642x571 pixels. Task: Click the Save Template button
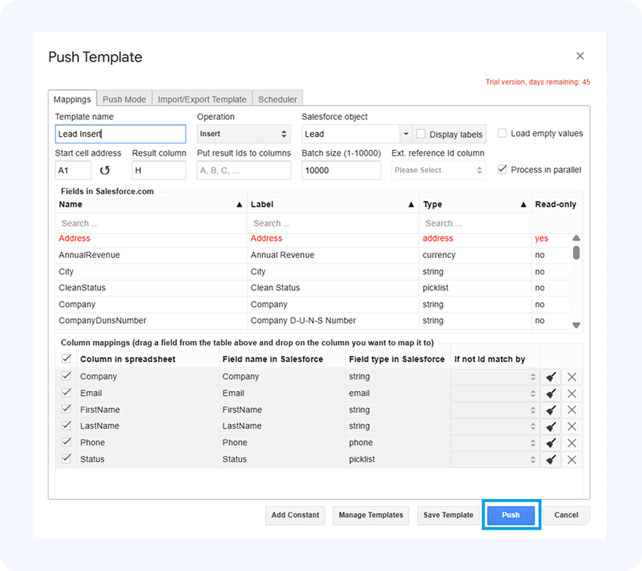(x=448, y=515)
